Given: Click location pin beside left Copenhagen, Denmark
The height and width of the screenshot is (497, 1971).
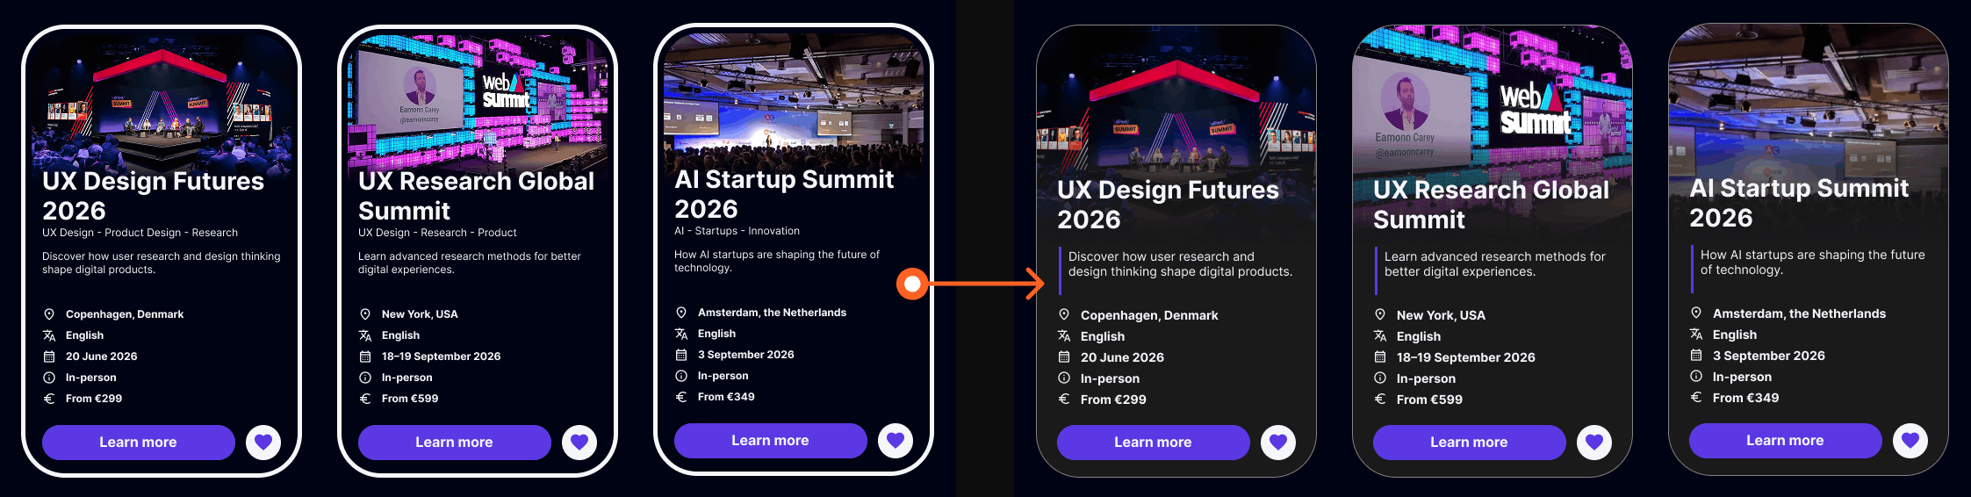Looking at the screenshot, I should (49, 314).
